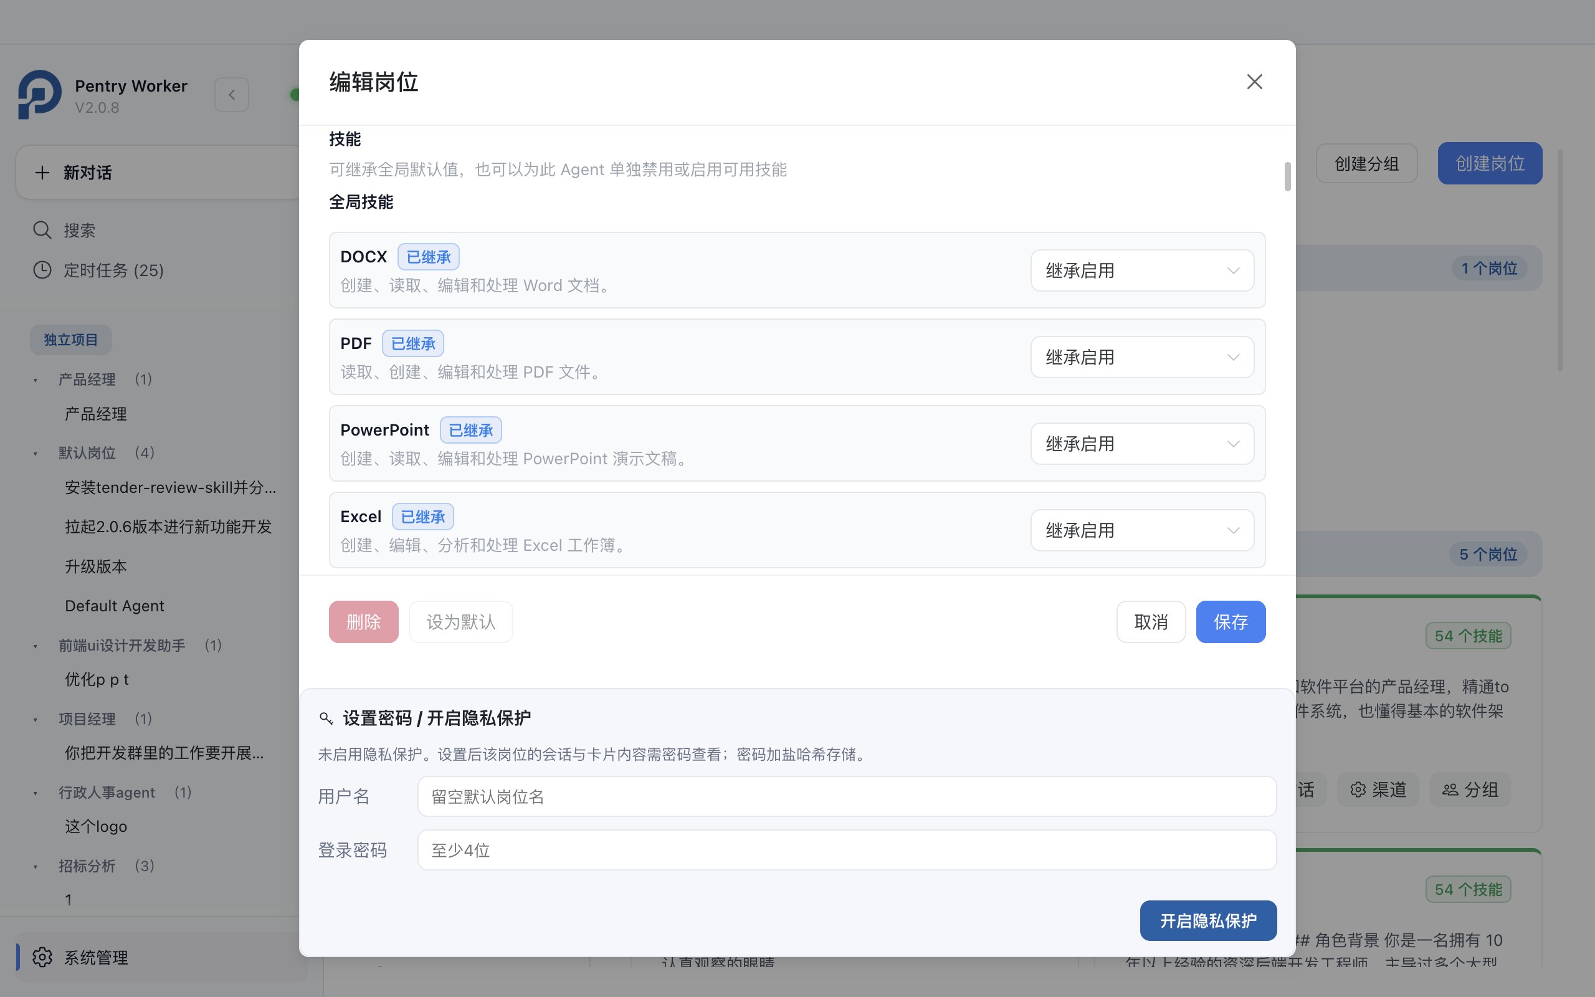This screenshot has height=997, width=1595.
Task: Collapse the 产品经理 (1) tree group
Action: 36,381
